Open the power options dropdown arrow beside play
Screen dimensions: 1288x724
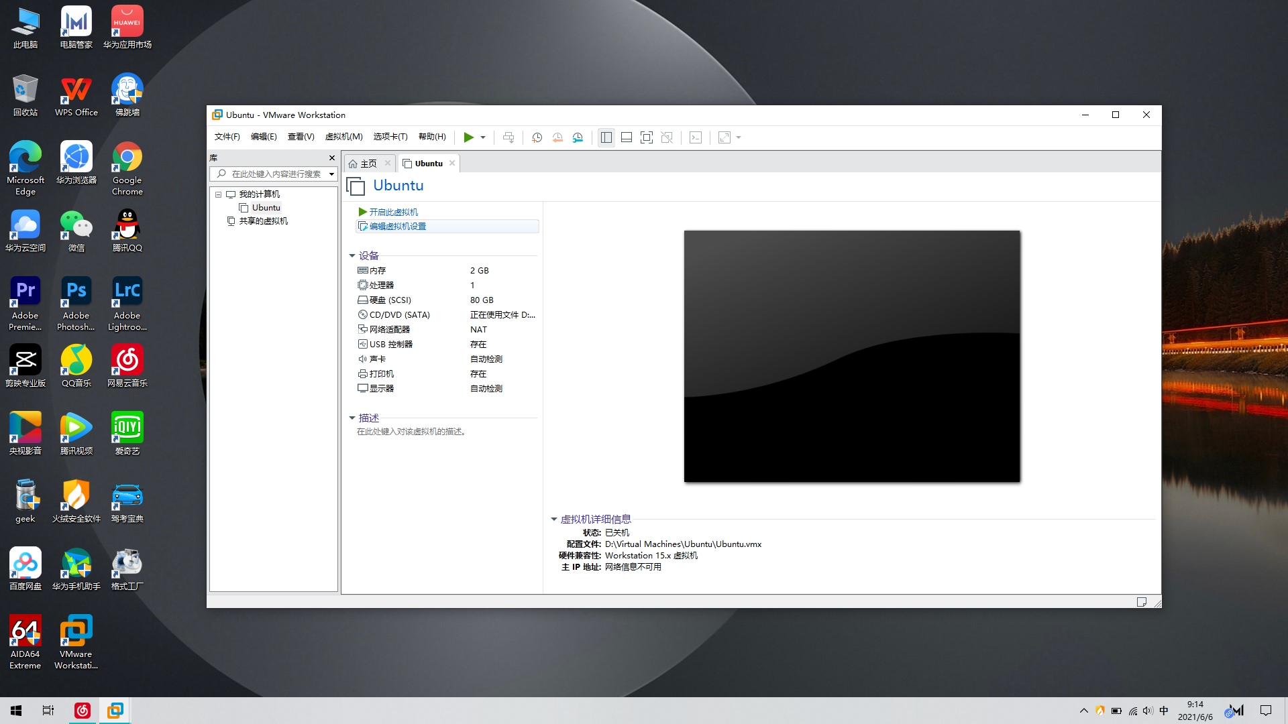point(483,137)
